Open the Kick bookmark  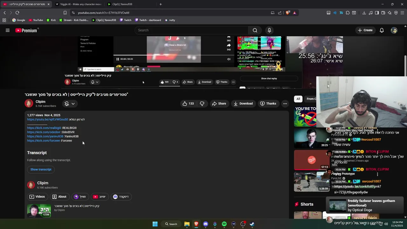[51, 20]
